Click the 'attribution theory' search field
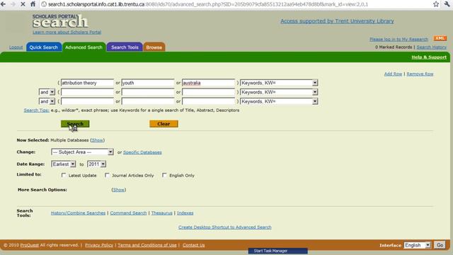The height and width of the screenshot is (255, 453). coord(87,83)
